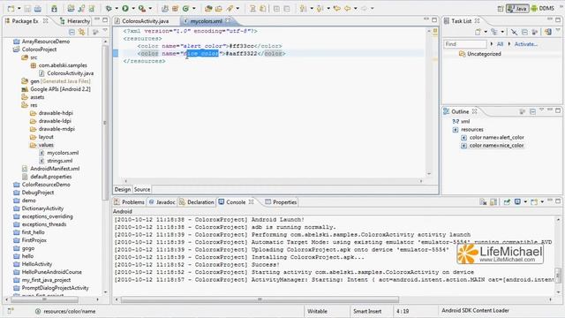Open the New wizard dropdown arrow
Viewport: 565px width, 318px height.
point(19,8)
